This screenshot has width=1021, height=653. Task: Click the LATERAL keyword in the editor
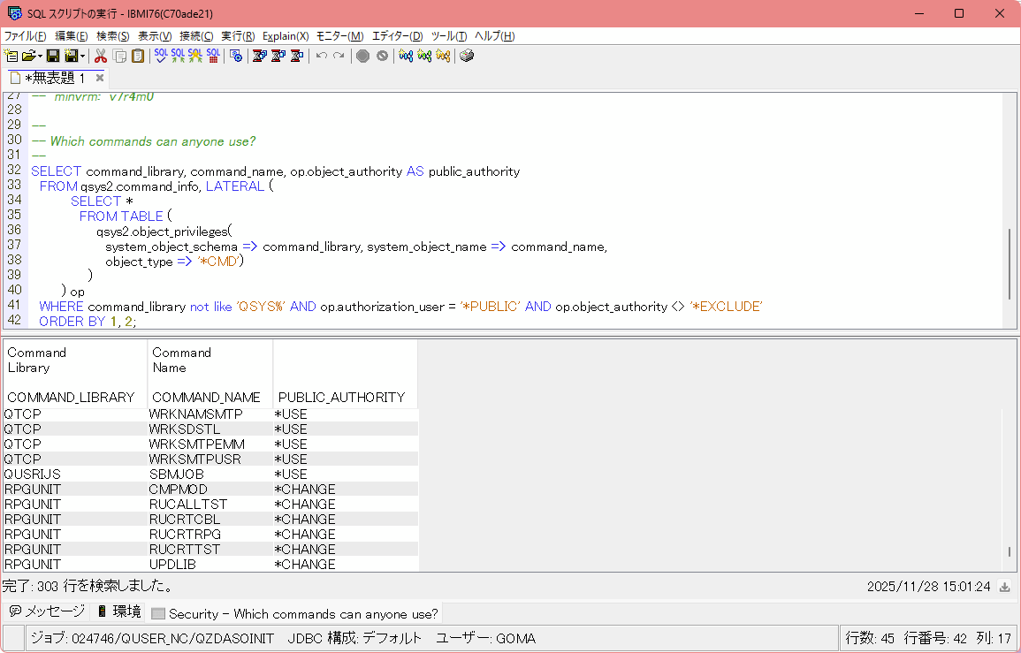point(235,186)
